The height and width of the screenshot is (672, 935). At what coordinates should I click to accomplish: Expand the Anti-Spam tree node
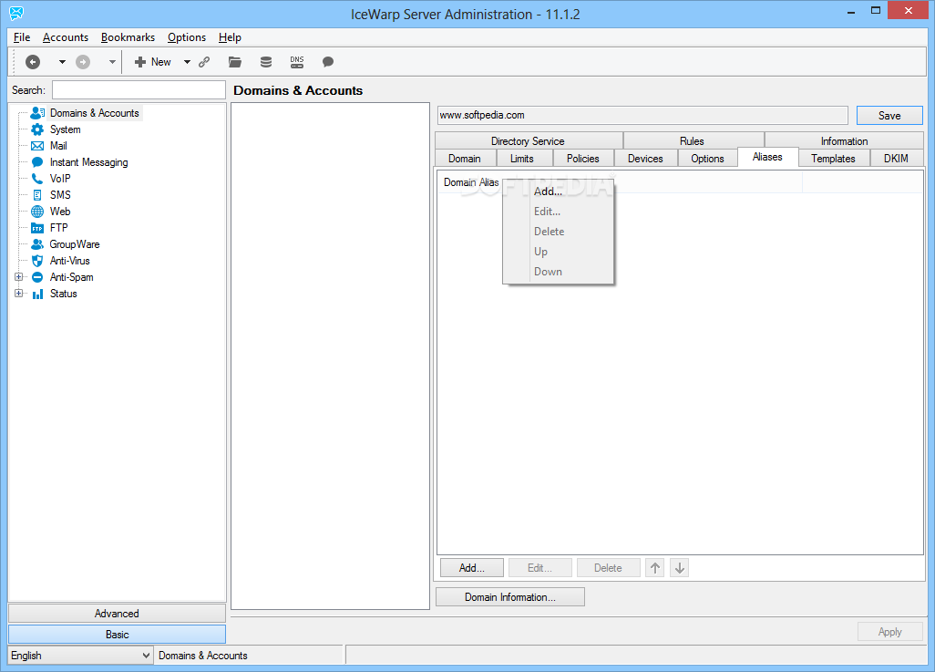pos(18,277)
